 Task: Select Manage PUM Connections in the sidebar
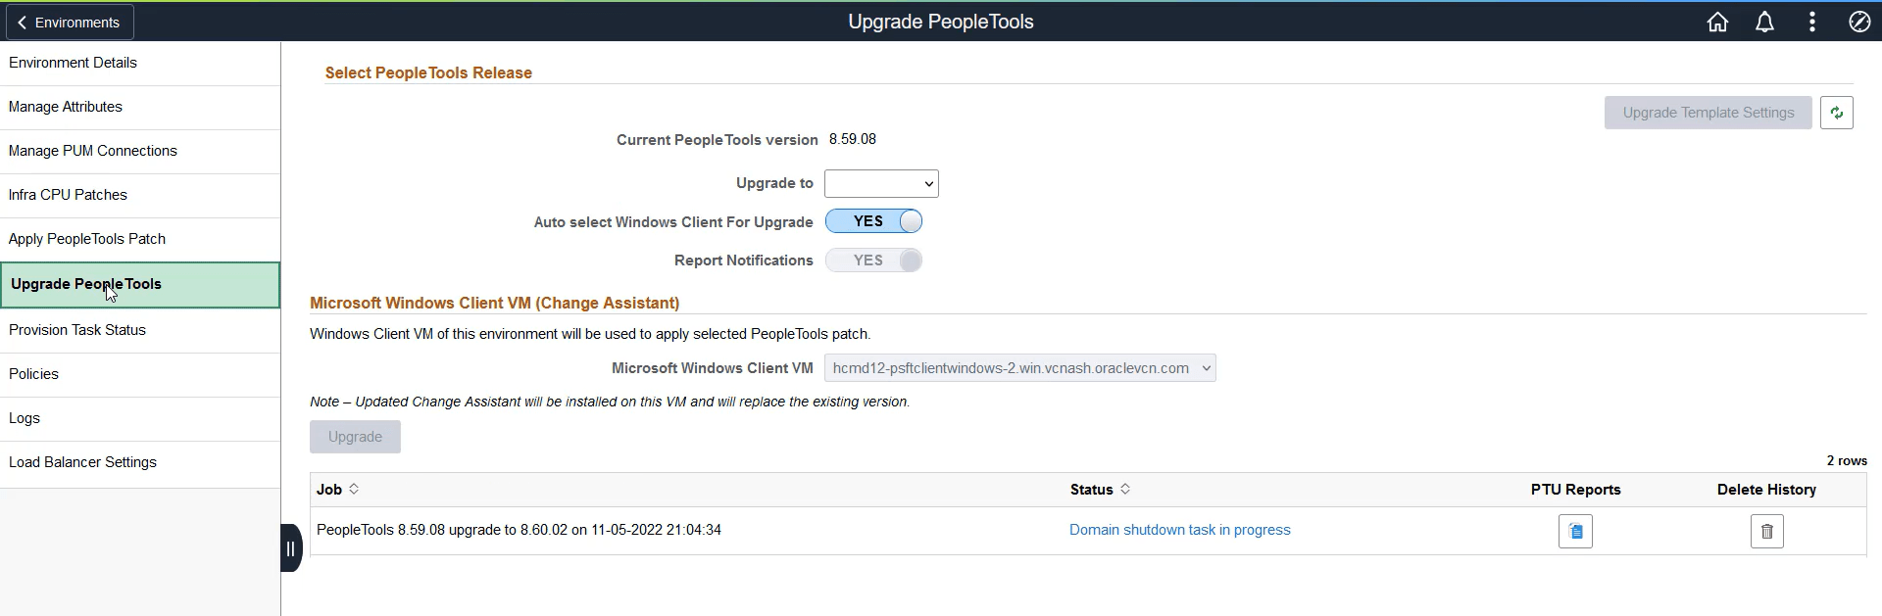click(x=93, y=151)
